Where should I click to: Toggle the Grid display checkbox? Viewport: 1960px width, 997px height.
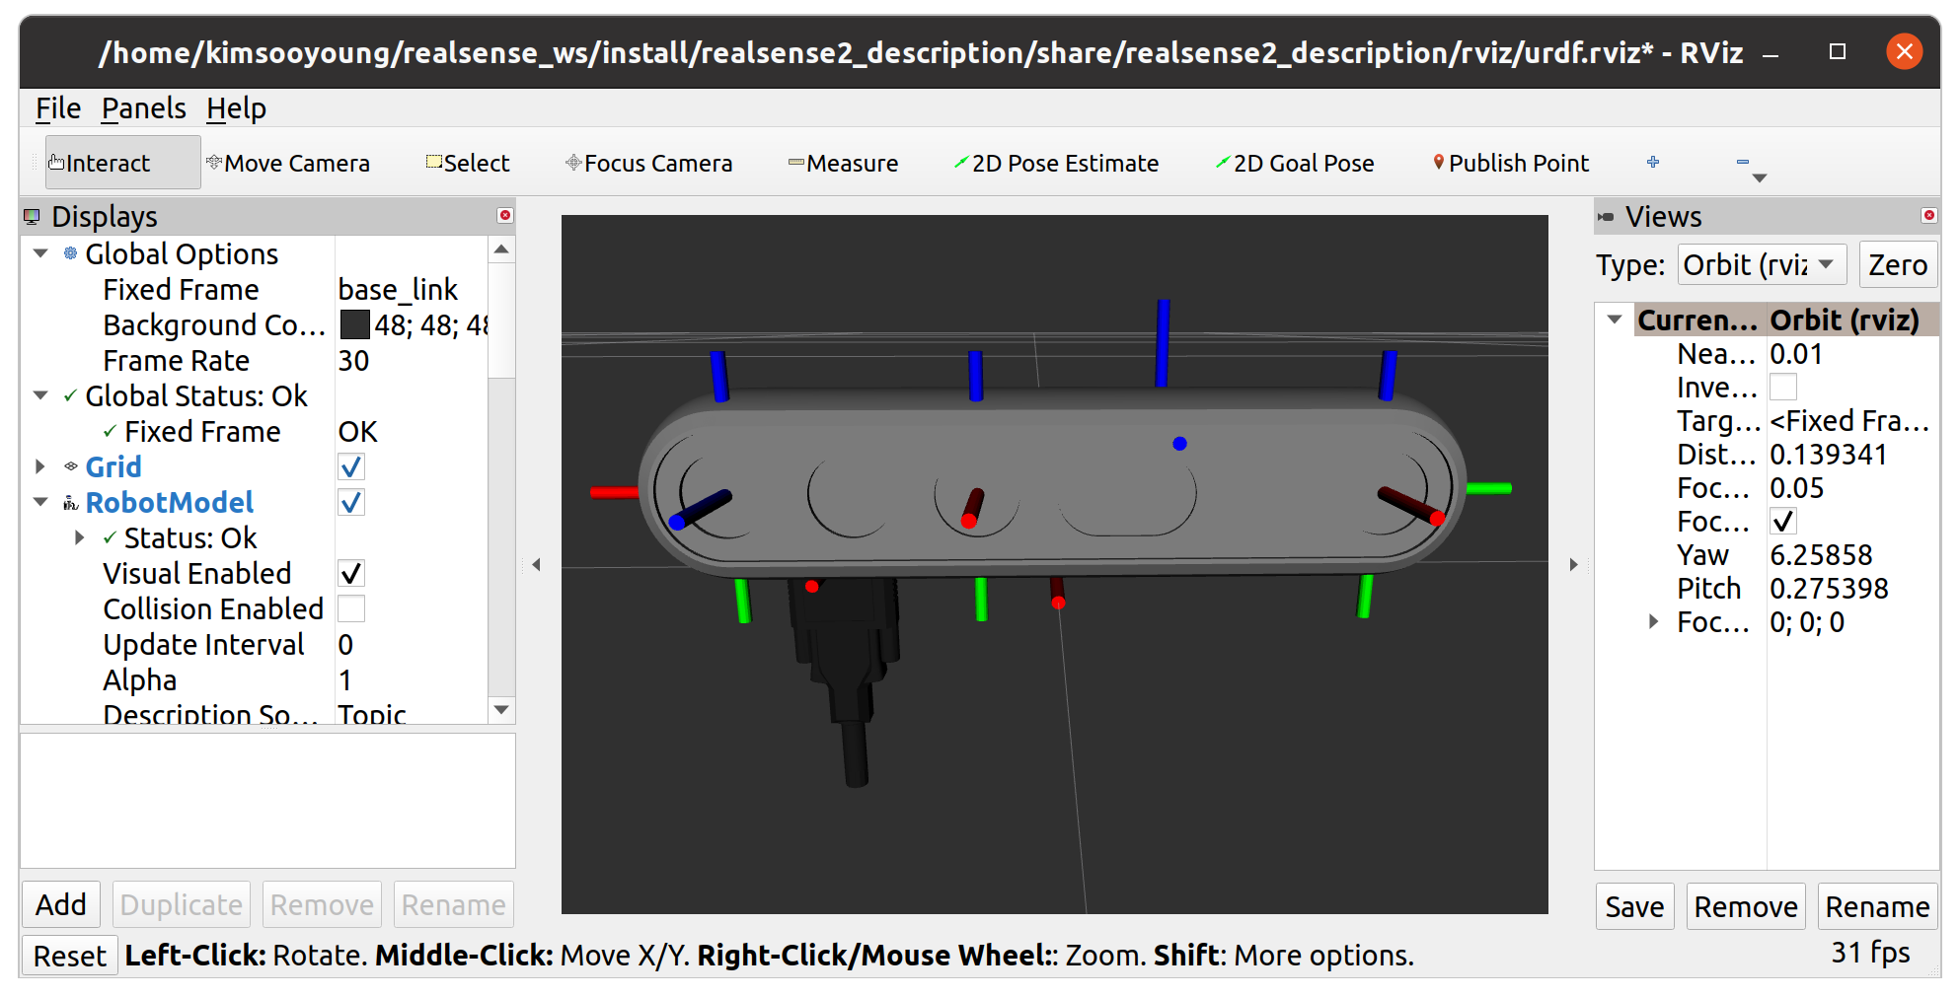[x=351, y=466]
